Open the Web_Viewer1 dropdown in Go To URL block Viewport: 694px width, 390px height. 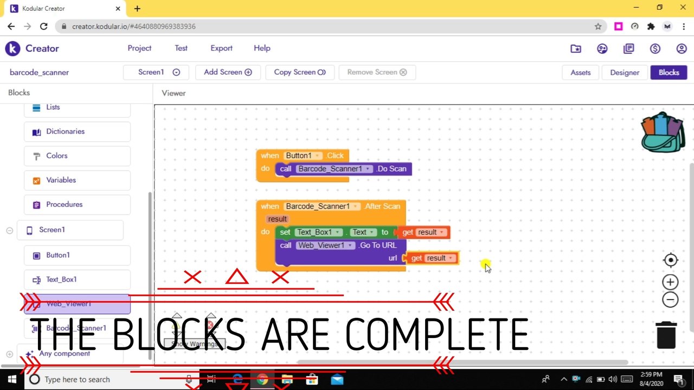point(325,245)
